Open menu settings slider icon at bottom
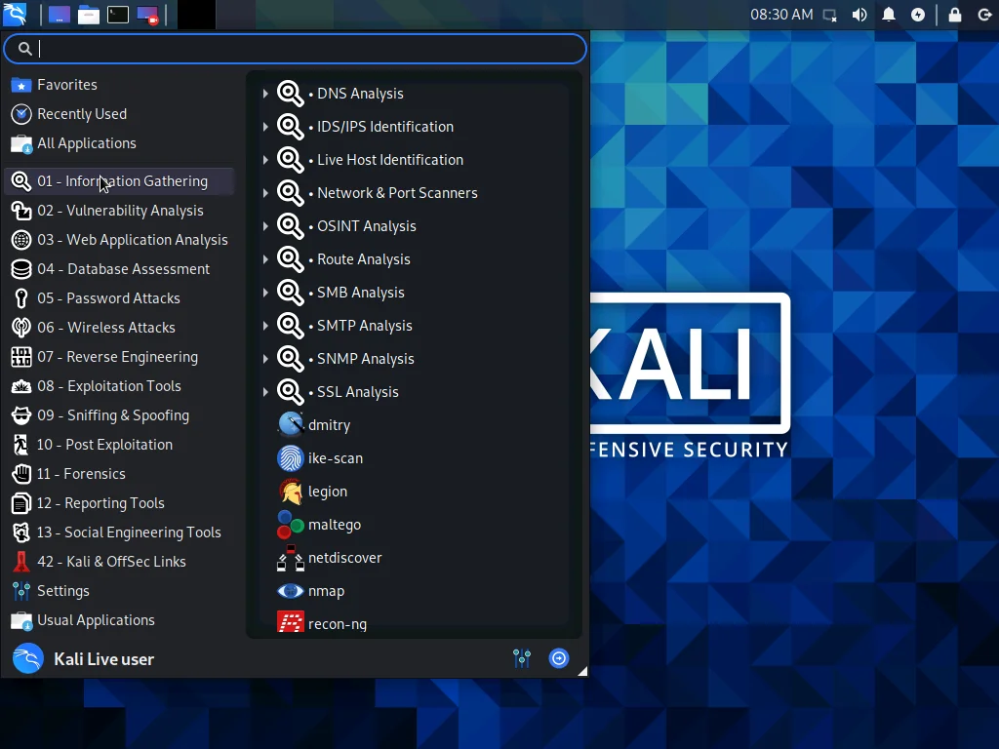 (x=522, y=658)
